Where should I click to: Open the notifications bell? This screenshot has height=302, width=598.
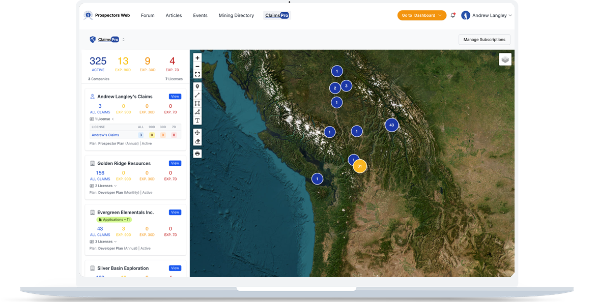pyautogui.click(x=452, y=15)
